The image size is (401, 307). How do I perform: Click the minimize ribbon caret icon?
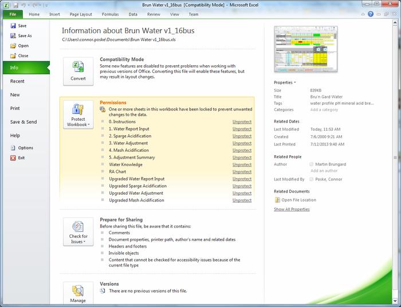pyautogui.click(x=363, y=14)
